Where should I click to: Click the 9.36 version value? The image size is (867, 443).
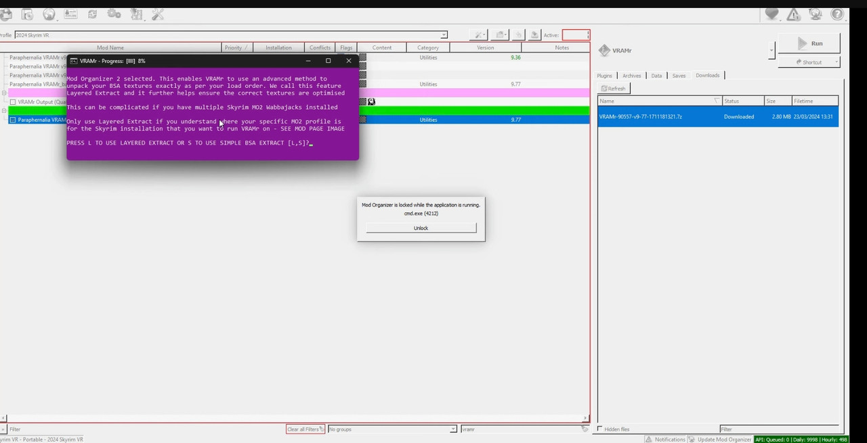[x=515, y=57]
